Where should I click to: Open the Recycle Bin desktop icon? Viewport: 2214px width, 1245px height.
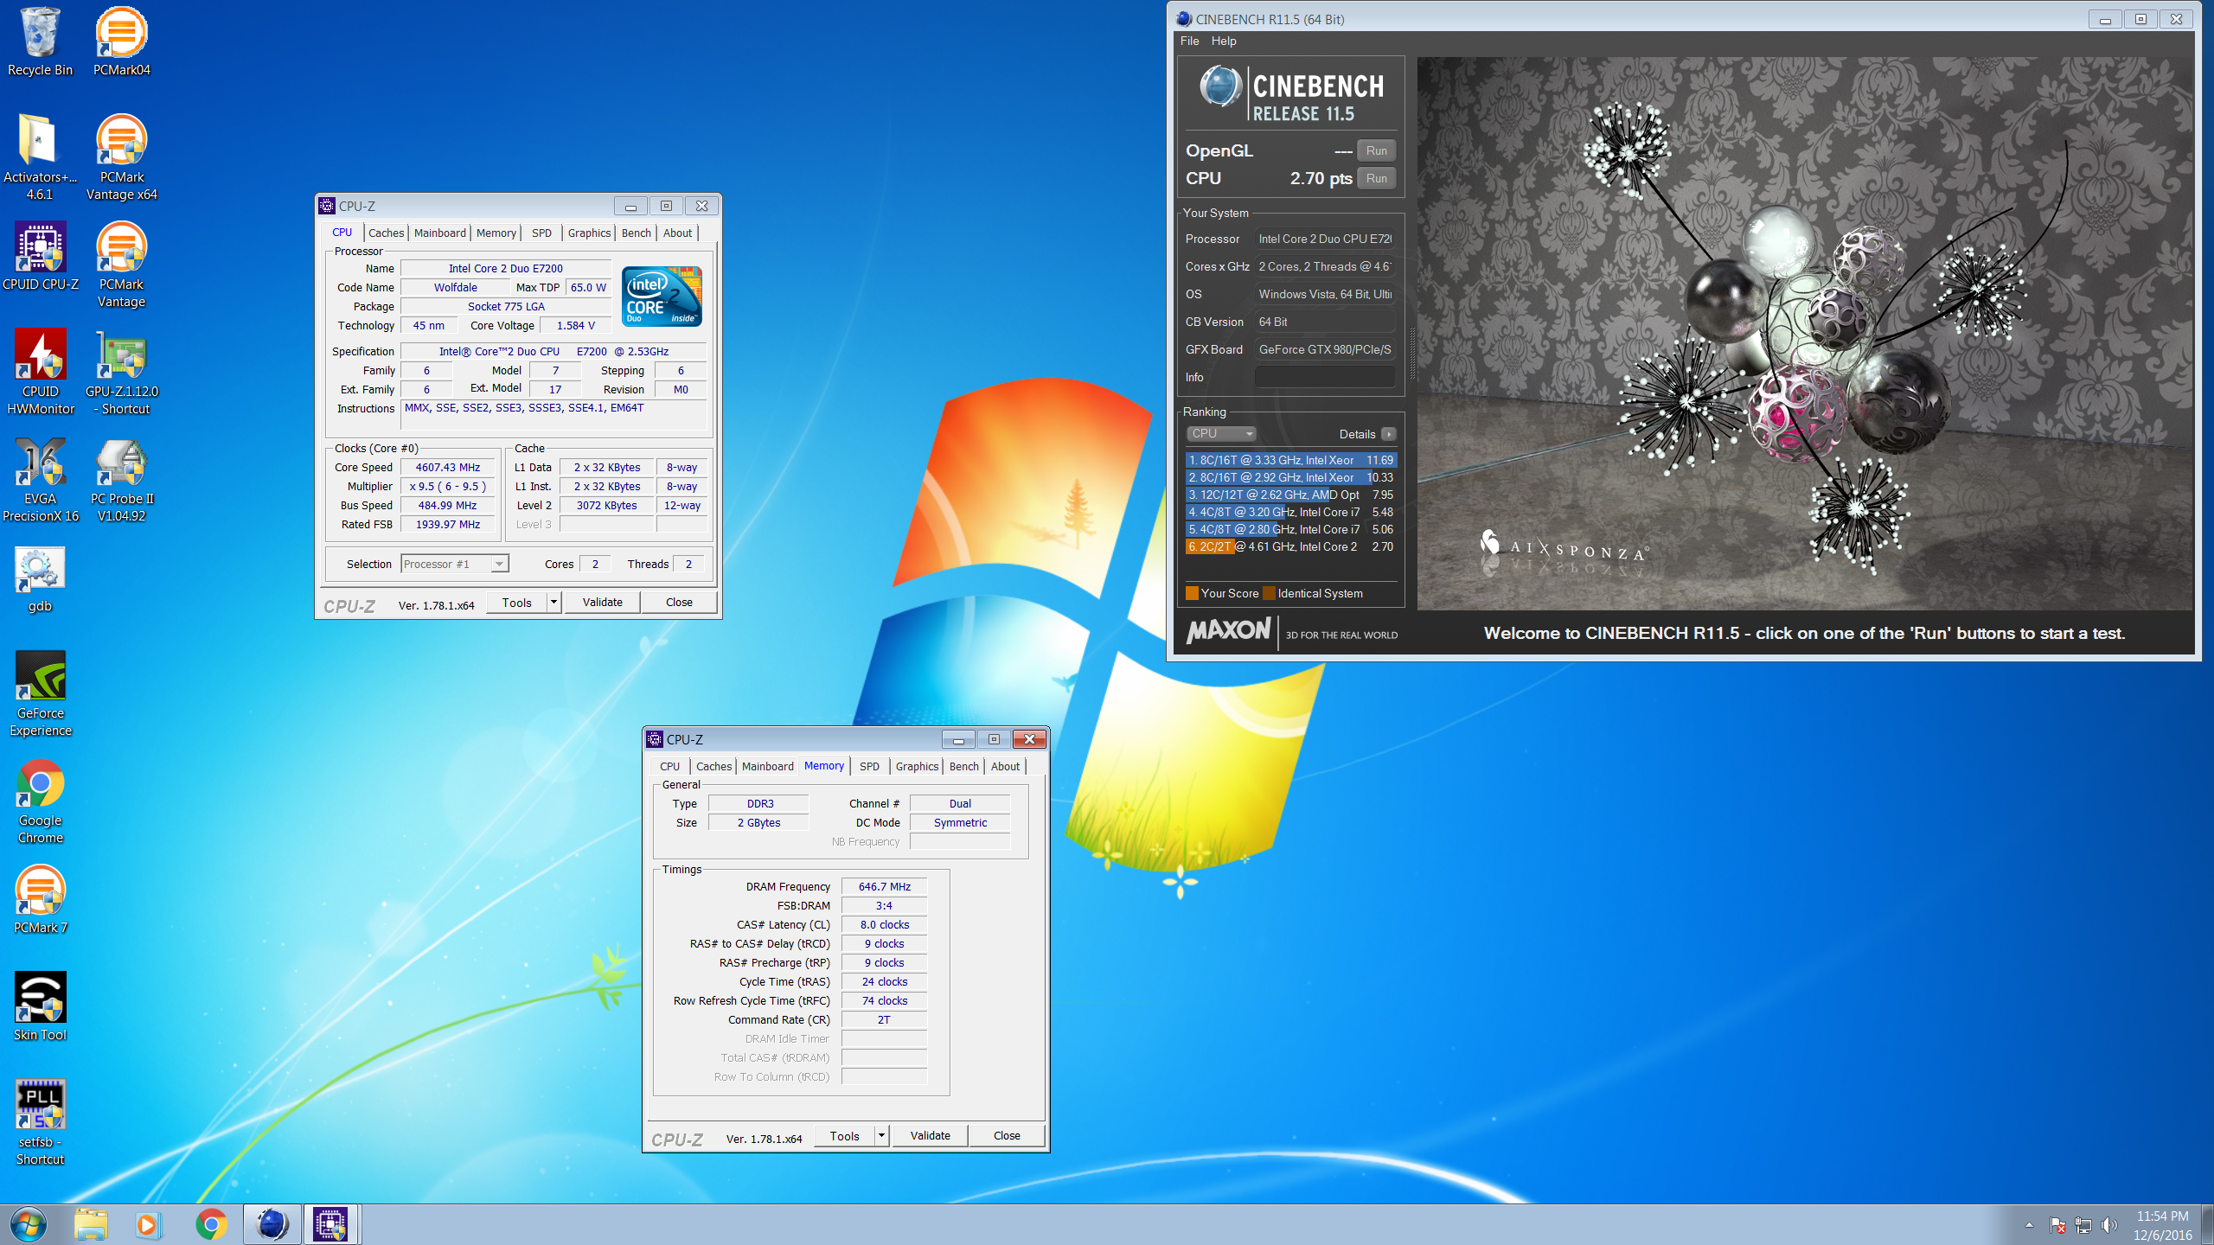[40, 41]
